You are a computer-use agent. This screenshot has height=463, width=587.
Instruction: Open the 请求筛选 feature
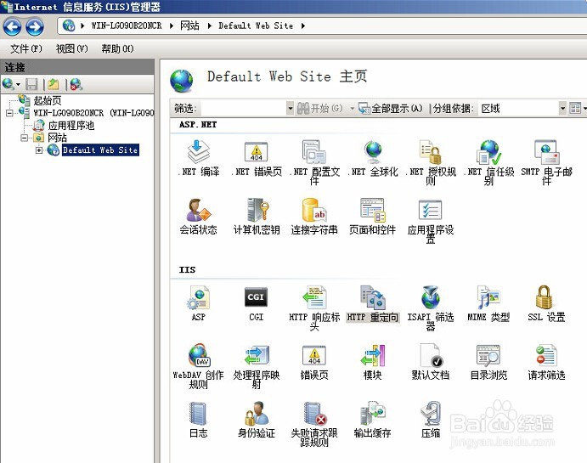click(546, 362)
